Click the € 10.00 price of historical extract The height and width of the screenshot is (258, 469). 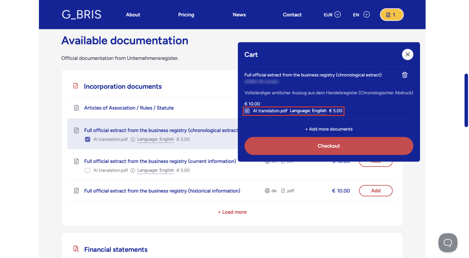[341, 191]
